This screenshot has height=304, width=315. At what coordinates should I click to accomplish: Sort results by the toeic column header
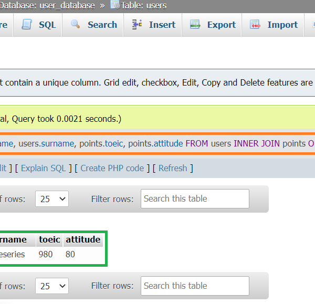[x=49, y=239]
